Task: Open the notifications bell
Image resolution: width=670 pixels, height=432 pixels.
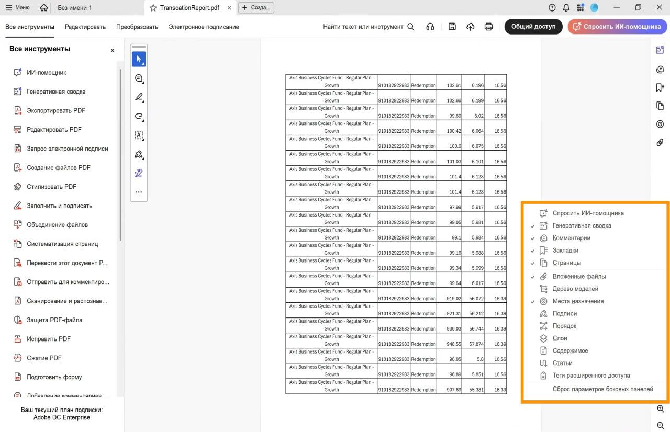Action: coord(566,8)
